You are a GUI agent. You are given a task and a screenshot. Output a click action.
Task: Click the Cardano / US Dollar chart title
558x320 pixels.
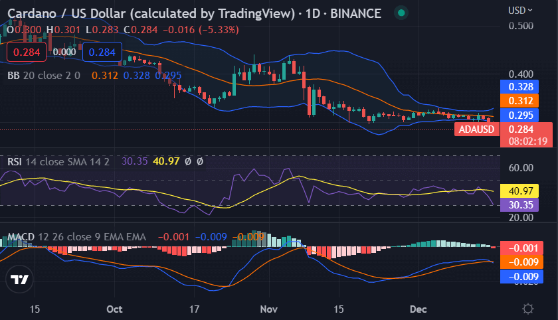(x=194, y=13)
